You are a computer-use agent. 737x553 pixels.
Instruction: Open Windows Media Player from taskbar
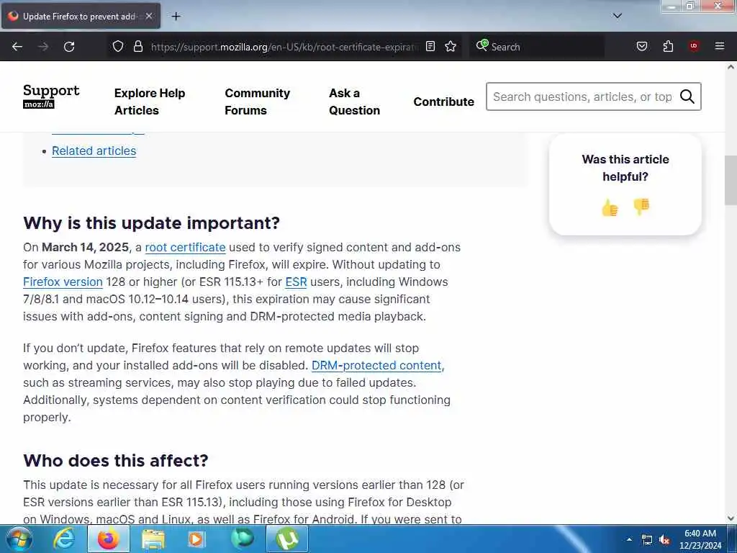coord(196,539)
